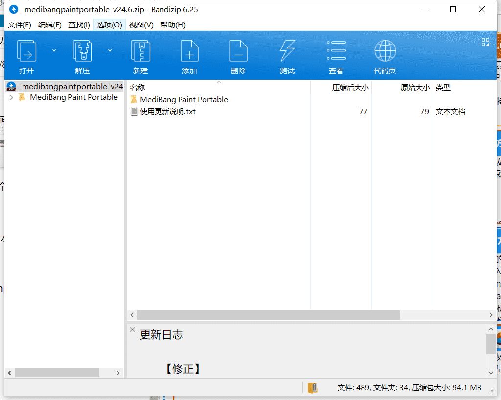Expand MediBang Paint Portable tree folder
This screenshot has width=501, height=400.
pos(11,97)
